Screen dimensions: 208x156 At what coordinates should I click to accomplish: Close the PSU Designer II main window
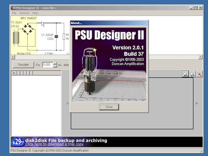coord(200,8)
